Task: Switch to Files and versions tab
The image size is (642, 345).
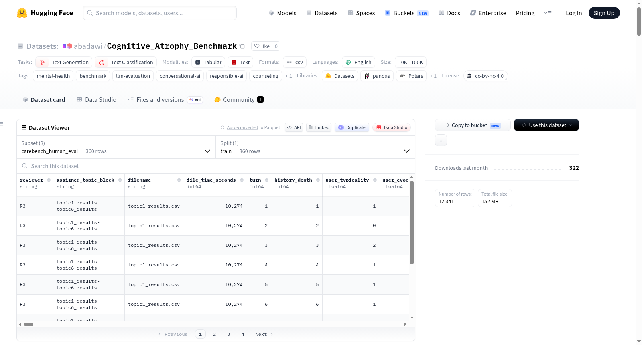Action: tap(165, 99)
